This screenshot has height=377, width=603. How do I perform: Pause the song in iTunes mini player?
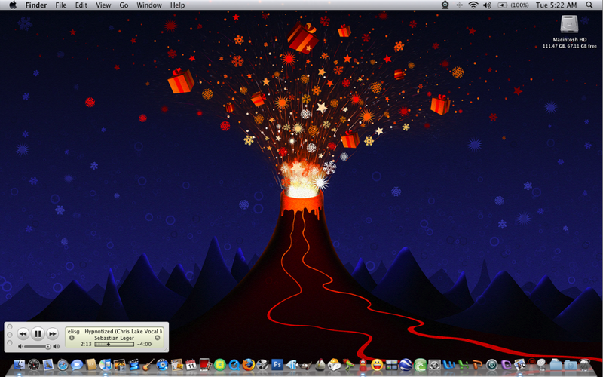[38, 333]
